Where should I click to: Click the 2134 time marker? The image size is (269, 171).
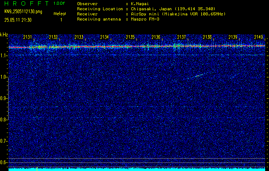coord(105,37)
